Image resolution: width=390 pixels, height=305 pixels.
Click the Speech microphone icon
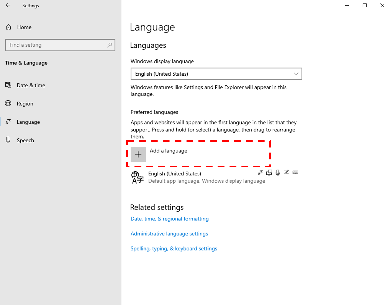point(8,140)
